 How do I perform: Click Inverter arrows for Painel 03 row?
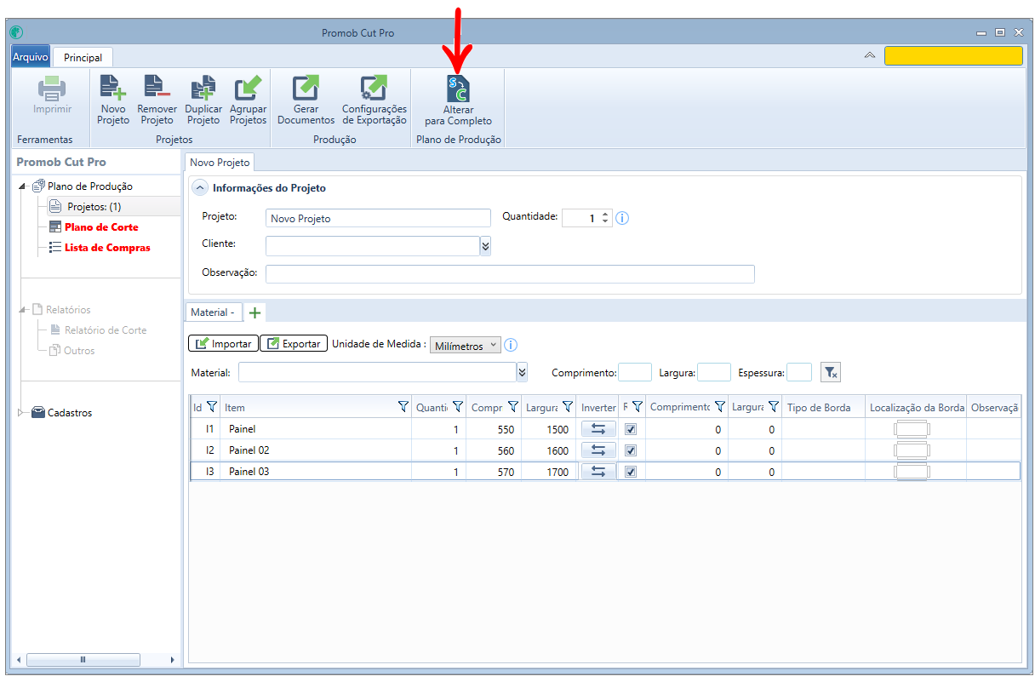click(598, 471)
